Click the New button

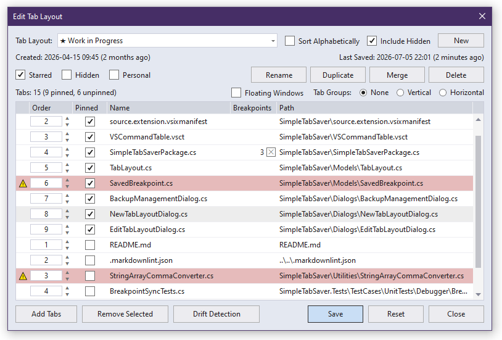461,41
